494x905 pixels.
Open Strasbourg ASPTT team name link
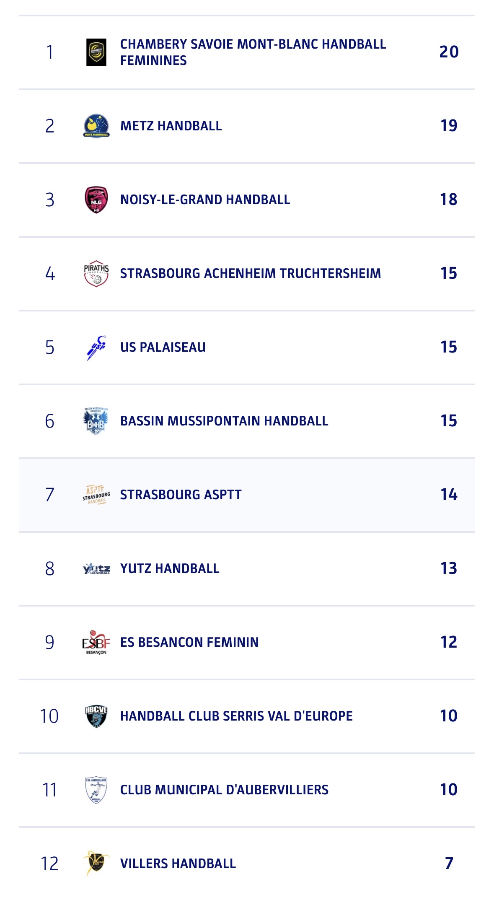(x=181, y=495)
